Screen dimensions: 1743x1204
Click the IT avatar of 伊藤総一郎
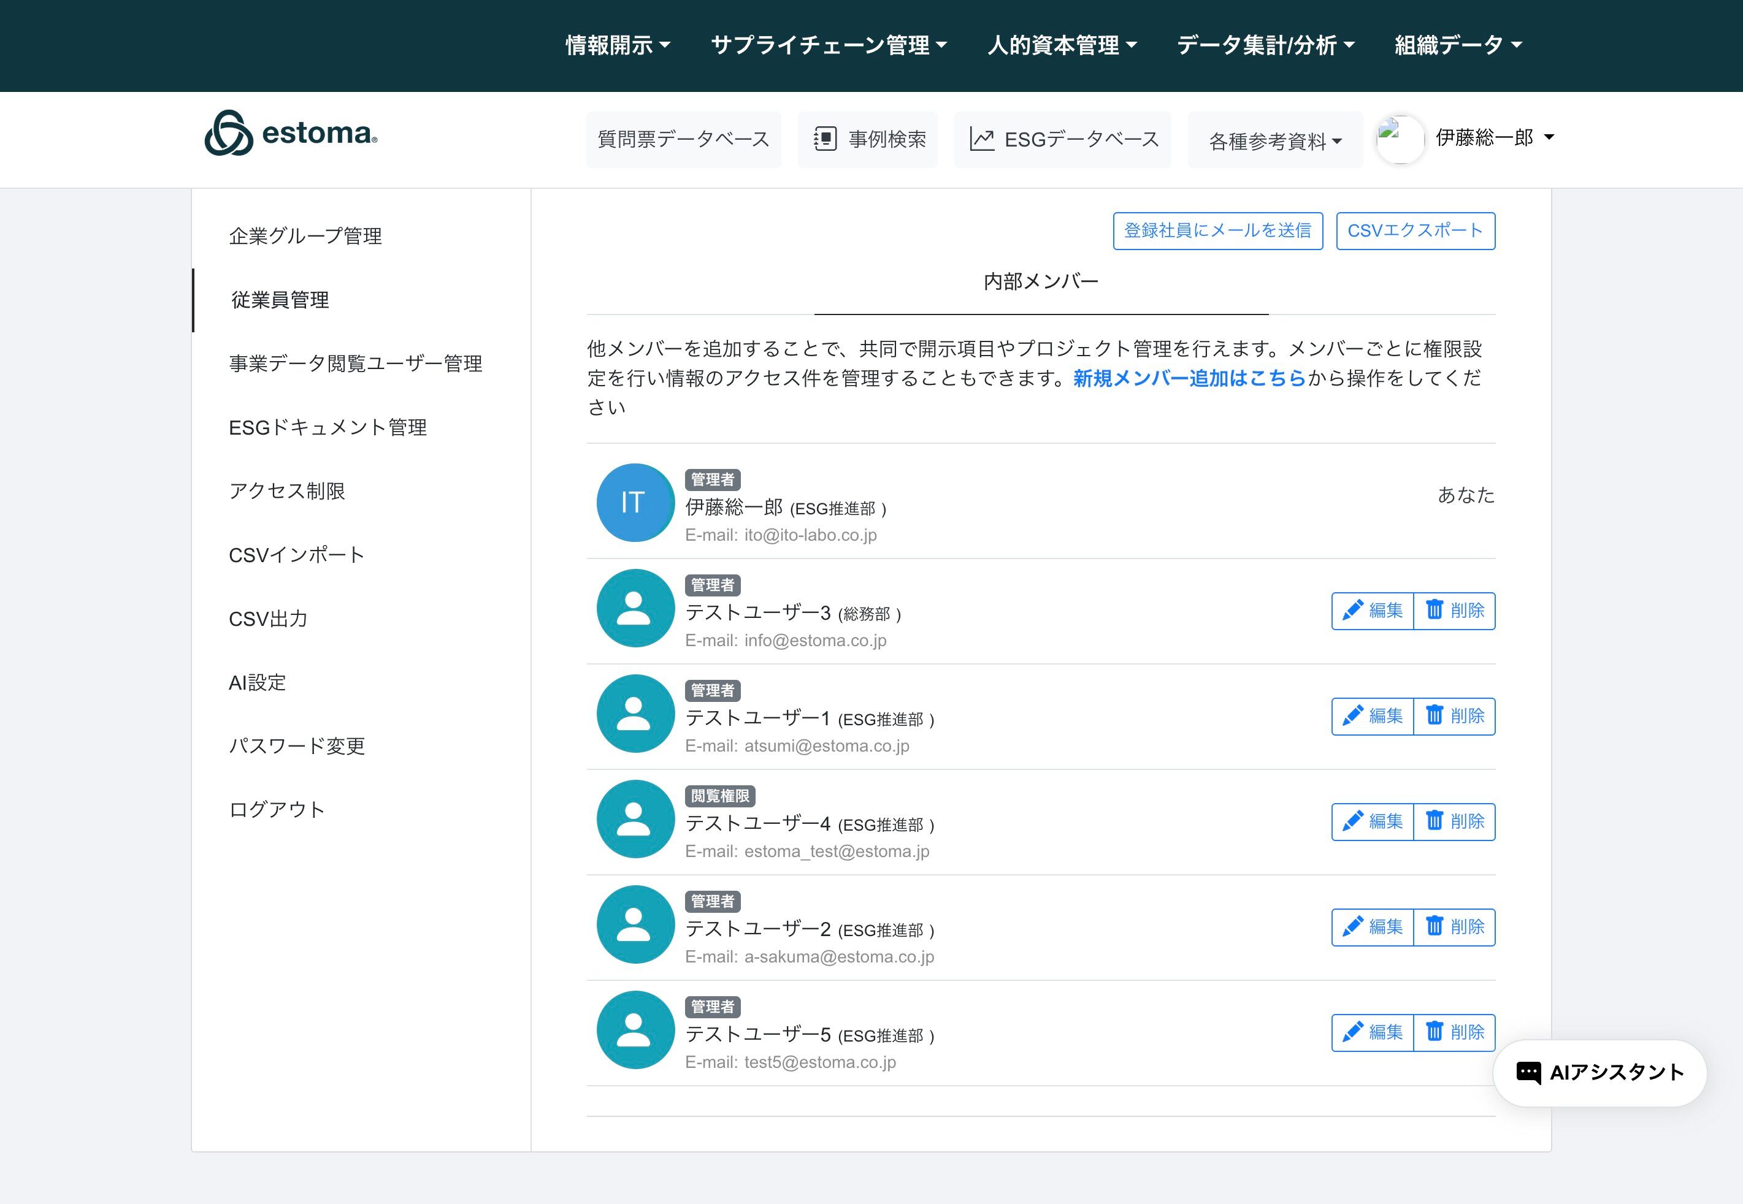pos(635,503)
